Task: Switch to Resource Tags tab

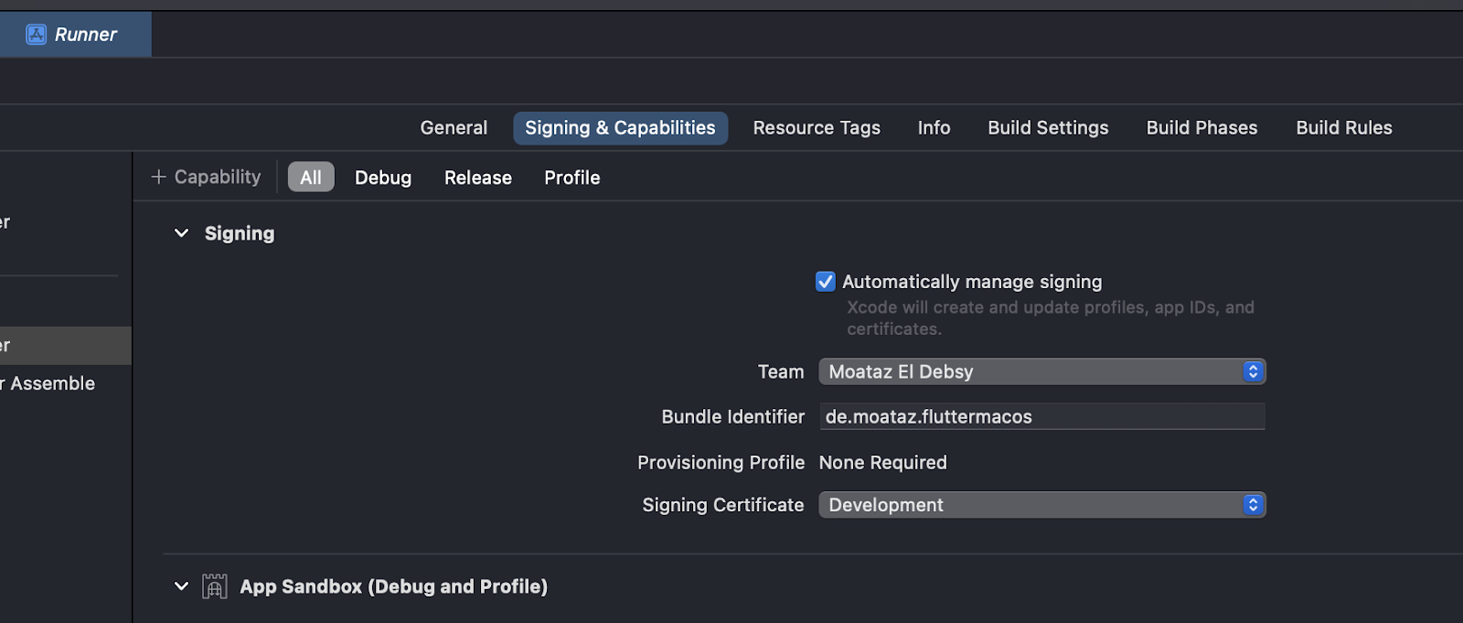Action: 817,128
